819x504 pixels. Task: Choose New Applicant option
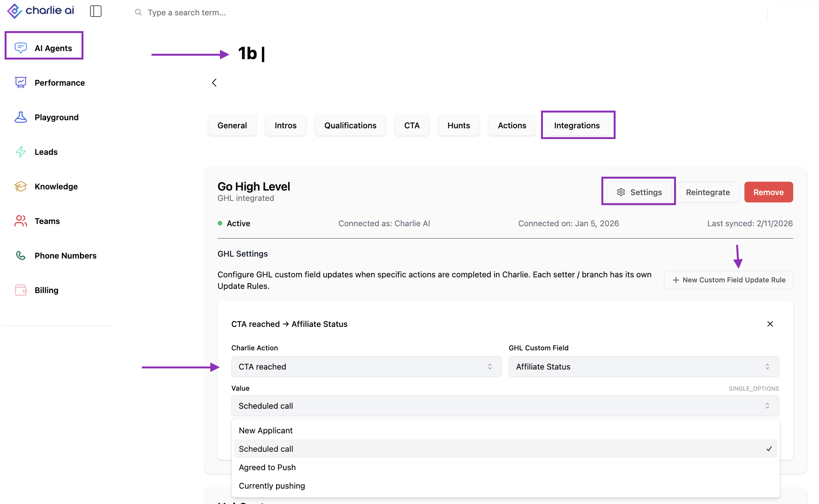pos(506,430)
